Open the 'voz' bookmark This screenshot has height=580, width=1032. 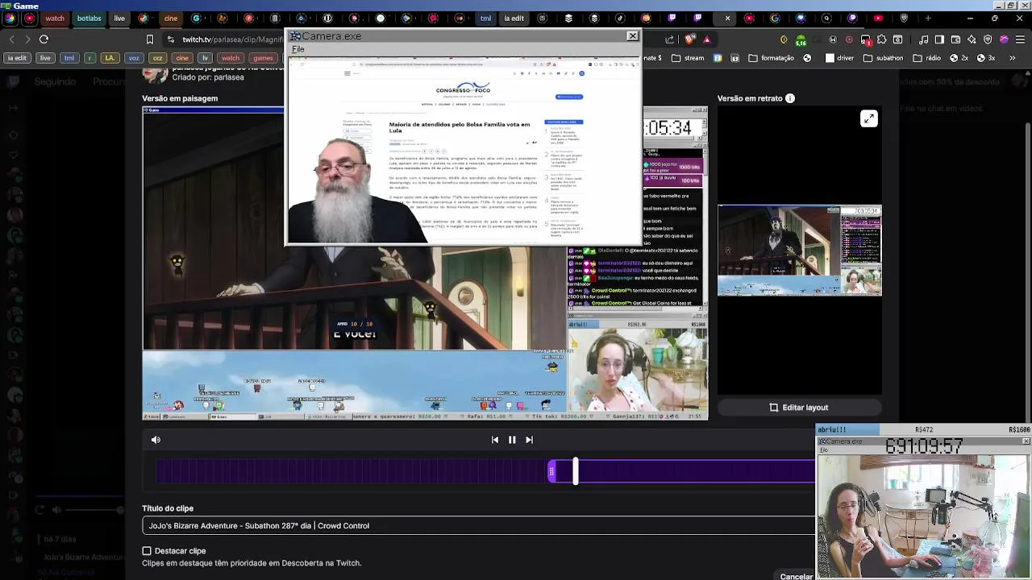pos(134,58)
